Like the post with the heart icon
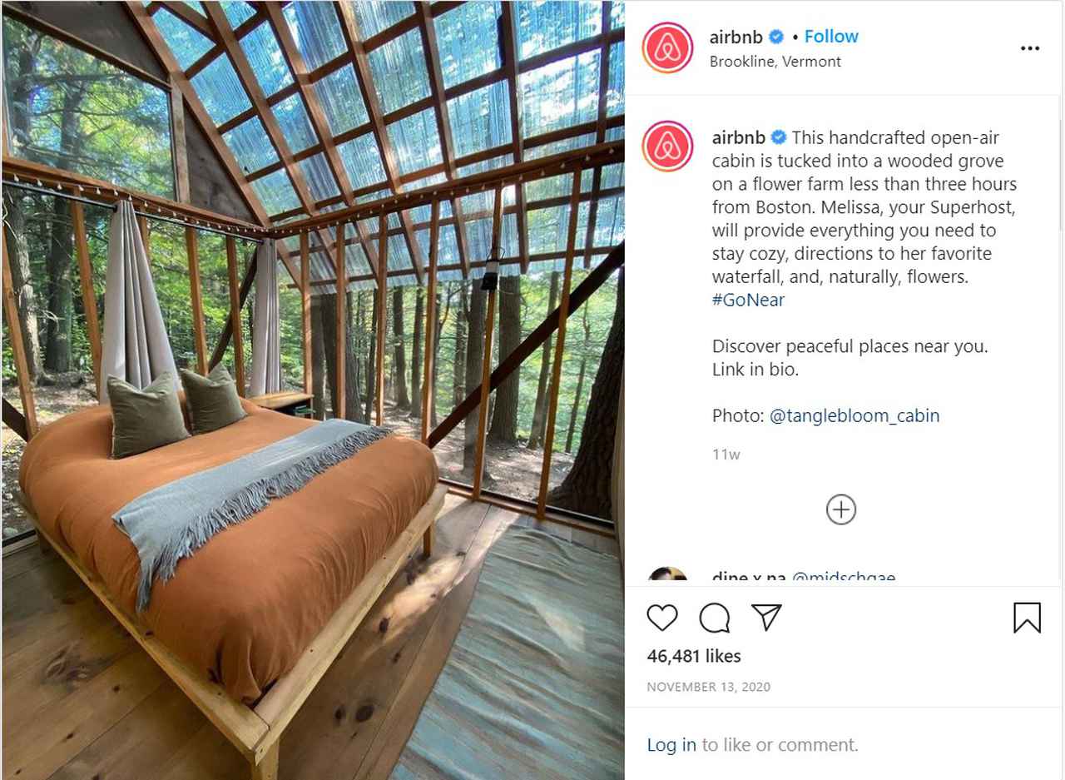The width and height of the screenshot is (1065, 780). coord(662,618)
